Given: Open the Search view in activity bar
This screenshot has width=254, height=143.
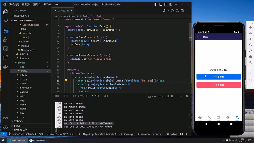Looking at the screenshot, I should tap(6, 21).
